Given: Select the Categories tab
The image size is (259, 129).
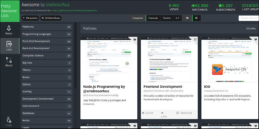Looking at the screenshot, I should tap(138, 18).
